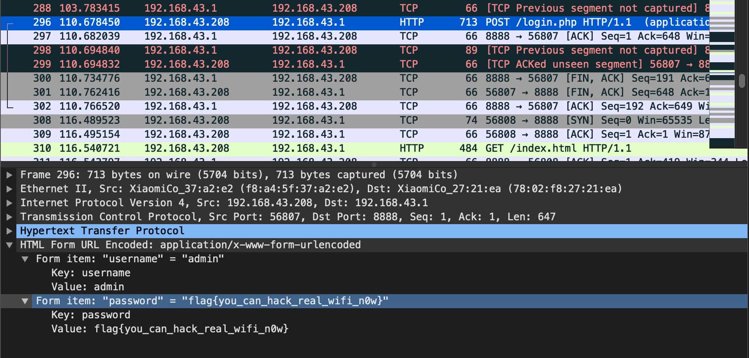The image size is (749, 358).
Task: Select packet 300 FIN, ACK row
Action: (351, 78)
